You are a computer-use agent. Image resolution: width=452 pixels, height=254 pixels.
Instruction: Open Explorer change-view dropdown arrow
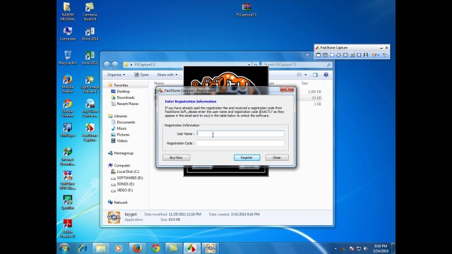[306, 75]
